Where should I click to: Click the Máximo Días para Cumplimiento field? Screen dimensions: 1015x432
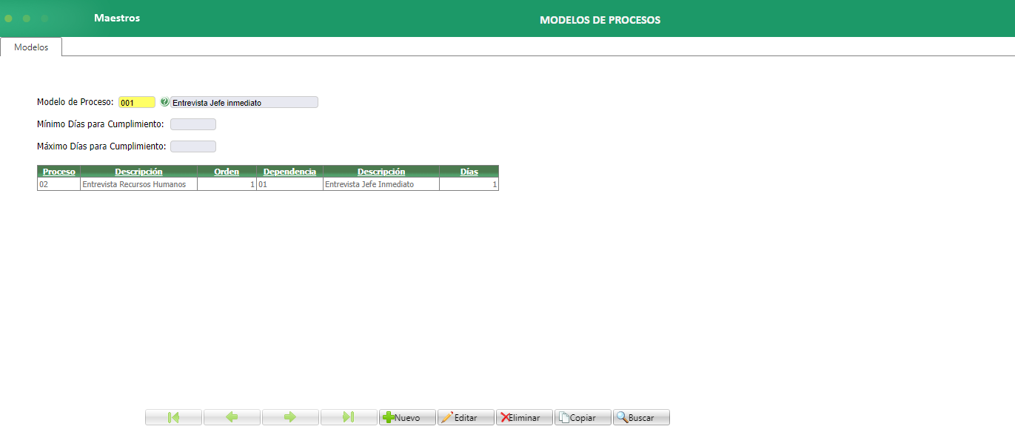[192, 146]
